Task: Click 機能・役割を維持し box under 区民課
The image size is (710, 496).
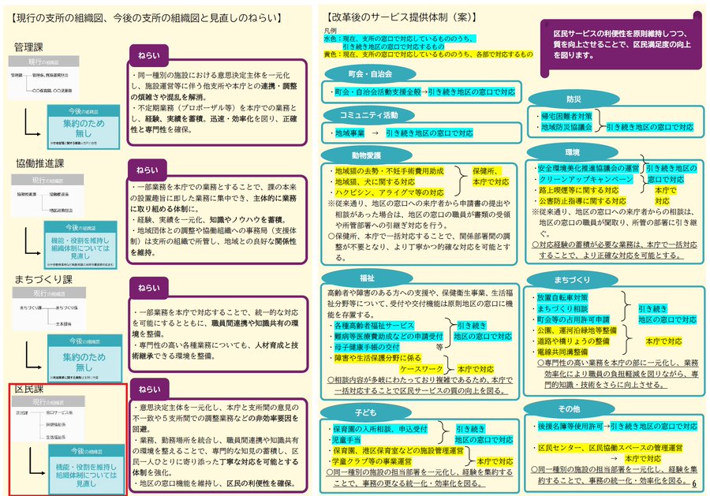Action: click(86, 469)
